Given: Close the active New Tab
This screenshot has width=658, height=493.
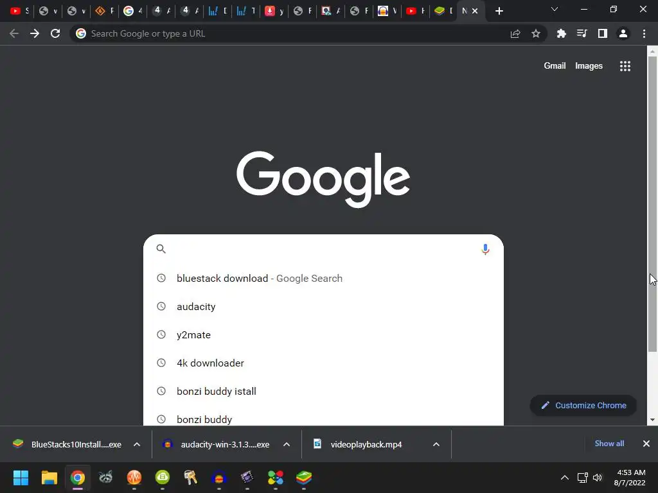Looking at the screenshot, I should coord(475,11).
